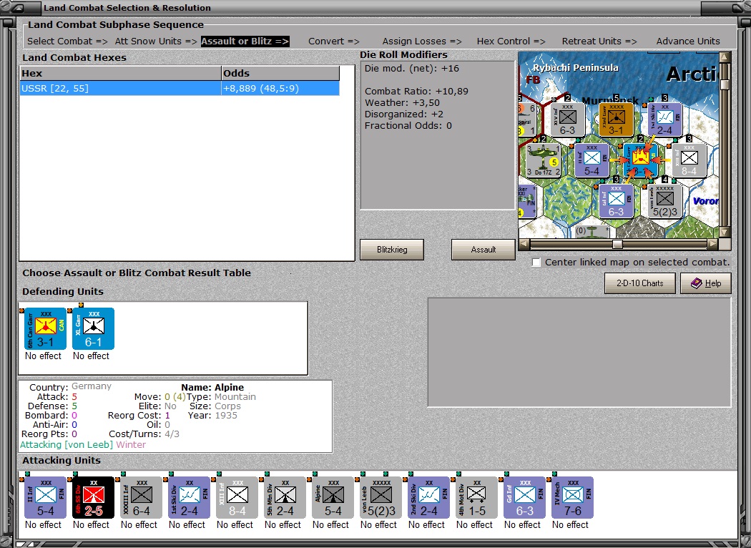Click the Assault or Blitz subphase step
This screenshot has width=751, height=548.
245,41
